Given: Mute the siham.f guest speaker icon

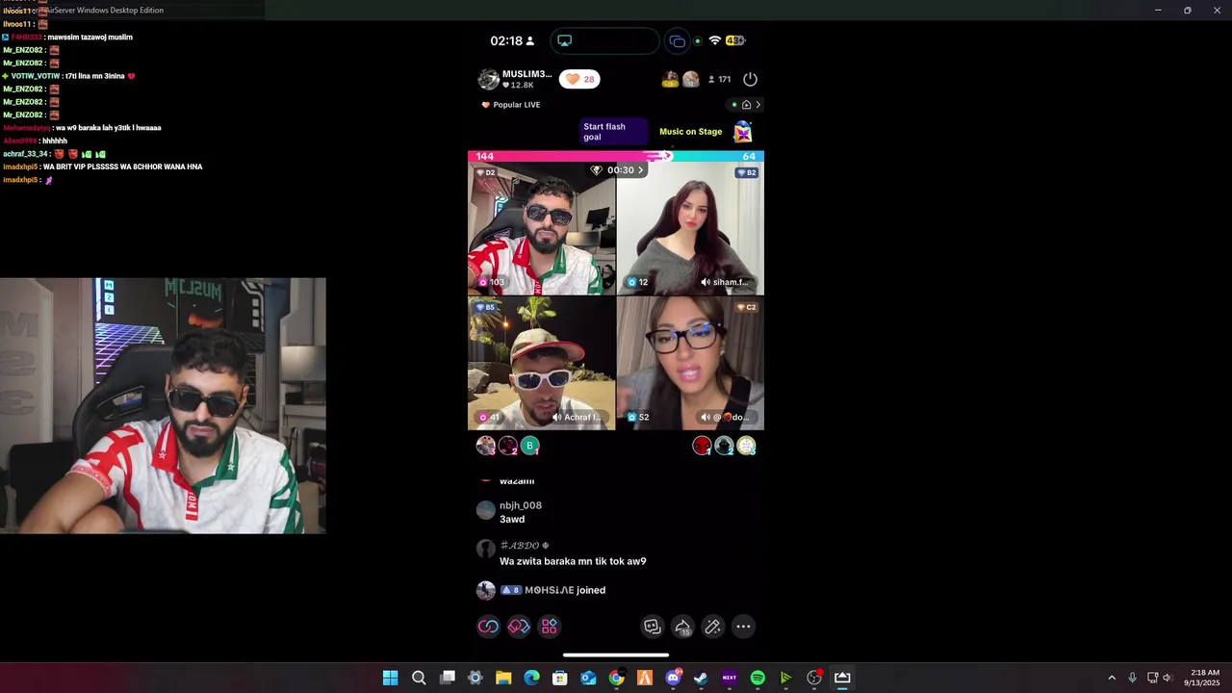Looking at the screenshot, I should [706, 282].
